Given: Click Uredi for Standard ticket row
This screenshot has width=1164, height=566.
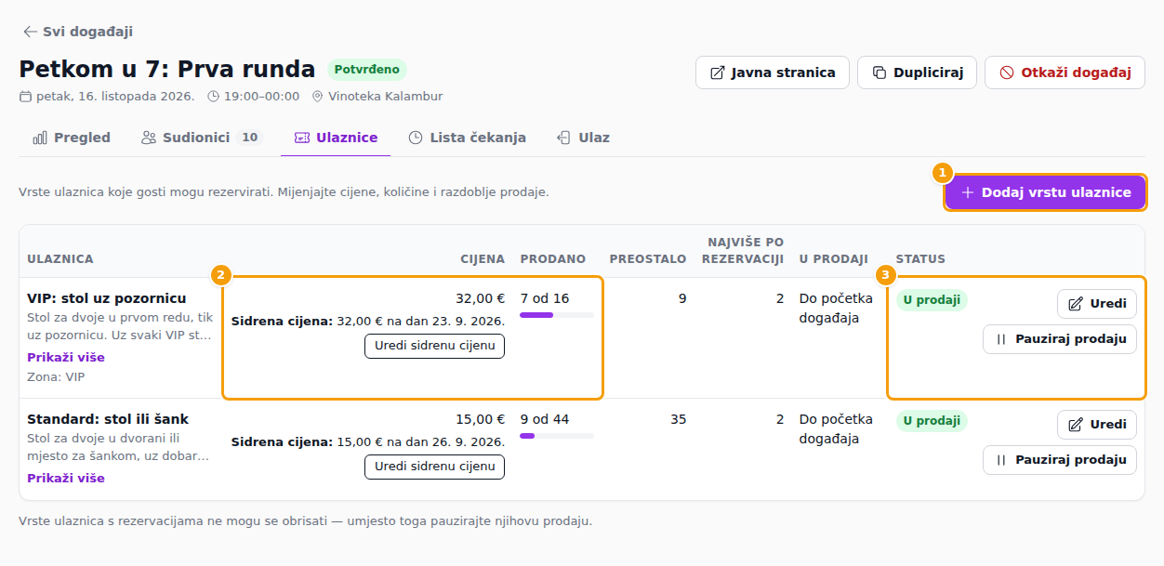Looking at the screenshot, I should point(1097,425).
